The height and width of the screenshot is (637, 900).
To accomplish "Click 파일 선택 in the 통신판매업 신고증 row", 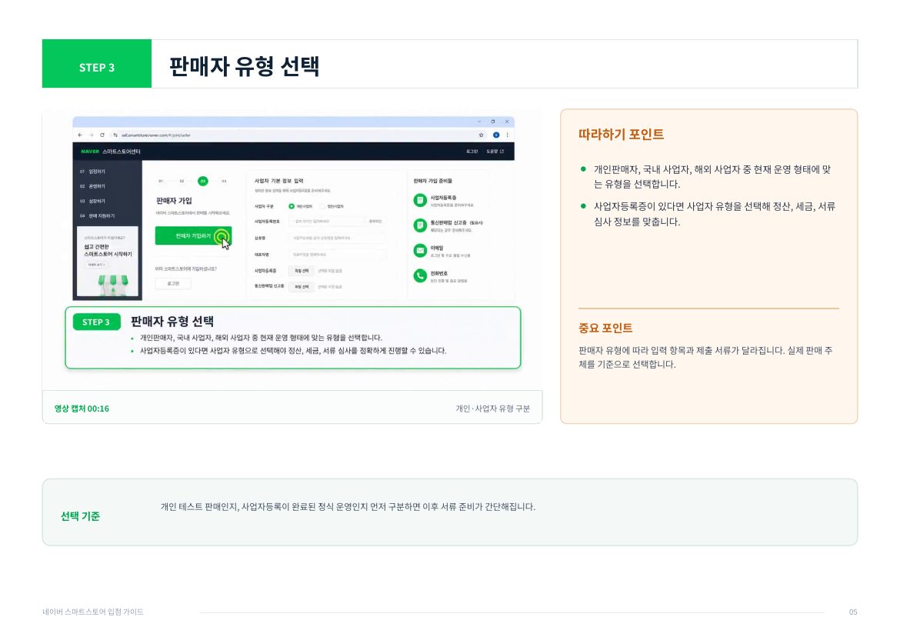I will (x=302, y=286).
